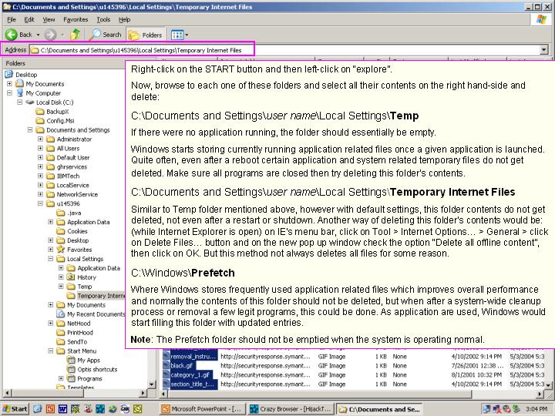Open the Help menu

124,20
